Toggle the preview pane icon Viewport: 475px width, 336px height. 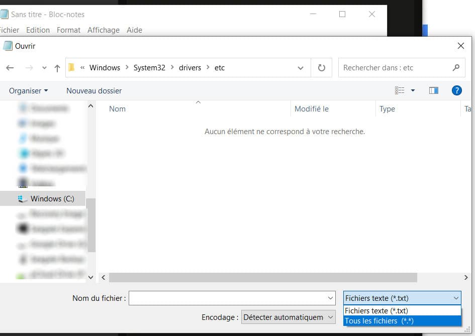click(x=433, y=90)
